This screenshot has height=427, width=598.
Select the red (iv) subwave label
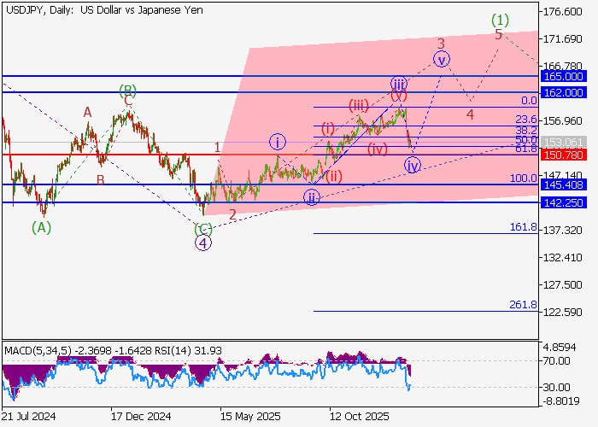pyautogui.click(x=378, y=149)
